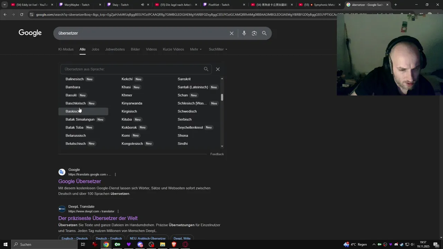Click DeepL Write chip

click(x=182, y=238)
